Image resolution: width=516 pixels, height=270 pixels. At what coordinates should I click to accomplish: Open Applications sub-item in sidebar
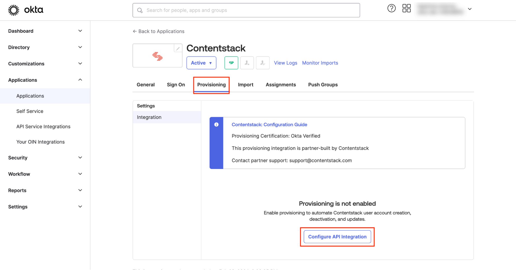45,96
